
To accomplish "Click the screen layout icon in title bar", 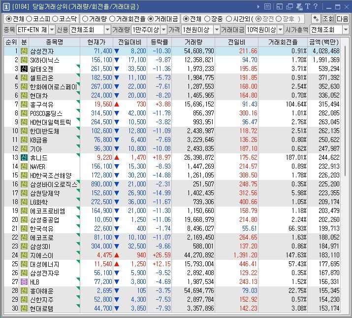I will [280, 6].
